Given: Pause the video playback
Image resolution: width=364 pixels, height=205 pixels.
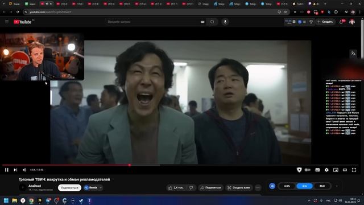Looking at the screenshot, I should pyautogui.click(x=7, y=170).
